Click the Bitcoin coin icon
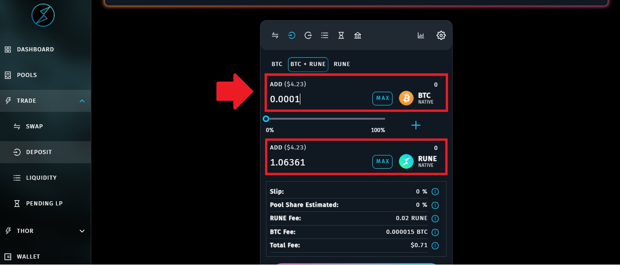Screen dimensions: 620x265 pos(406,98)
